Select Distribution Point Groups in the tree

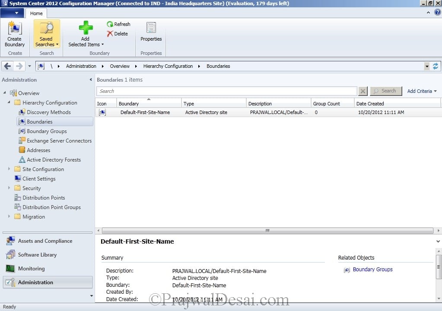tap(51, 207)
